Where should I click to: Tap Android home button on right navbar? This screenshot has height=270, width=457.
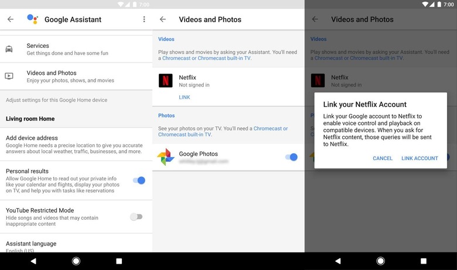coord(381,261)
